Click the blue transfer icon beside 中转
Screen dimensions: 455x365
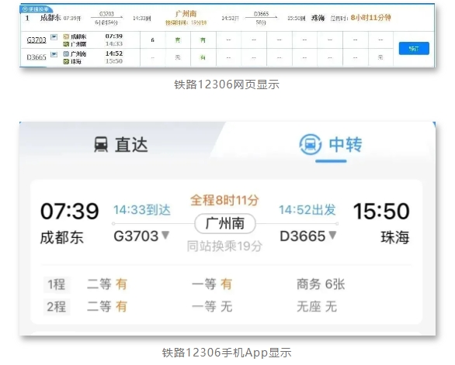pos(311,144)
